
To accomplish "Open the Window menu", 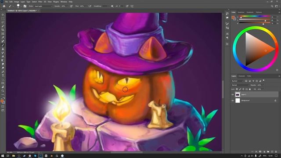I will pyautogui.click(x=64, y=2).
